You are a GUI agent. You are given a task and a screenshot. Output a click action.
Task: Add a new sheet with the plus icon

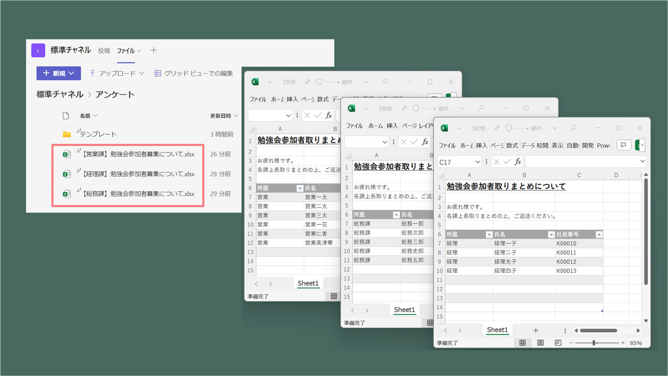[536, 330]
